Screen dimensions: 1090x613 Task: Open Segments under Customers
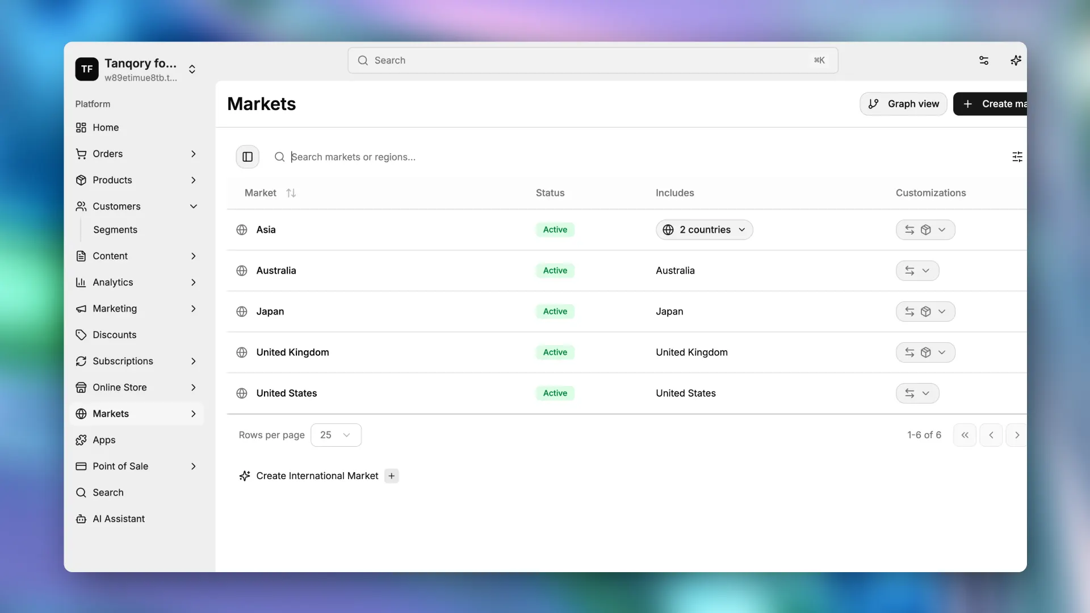click(x=115, y=230)
